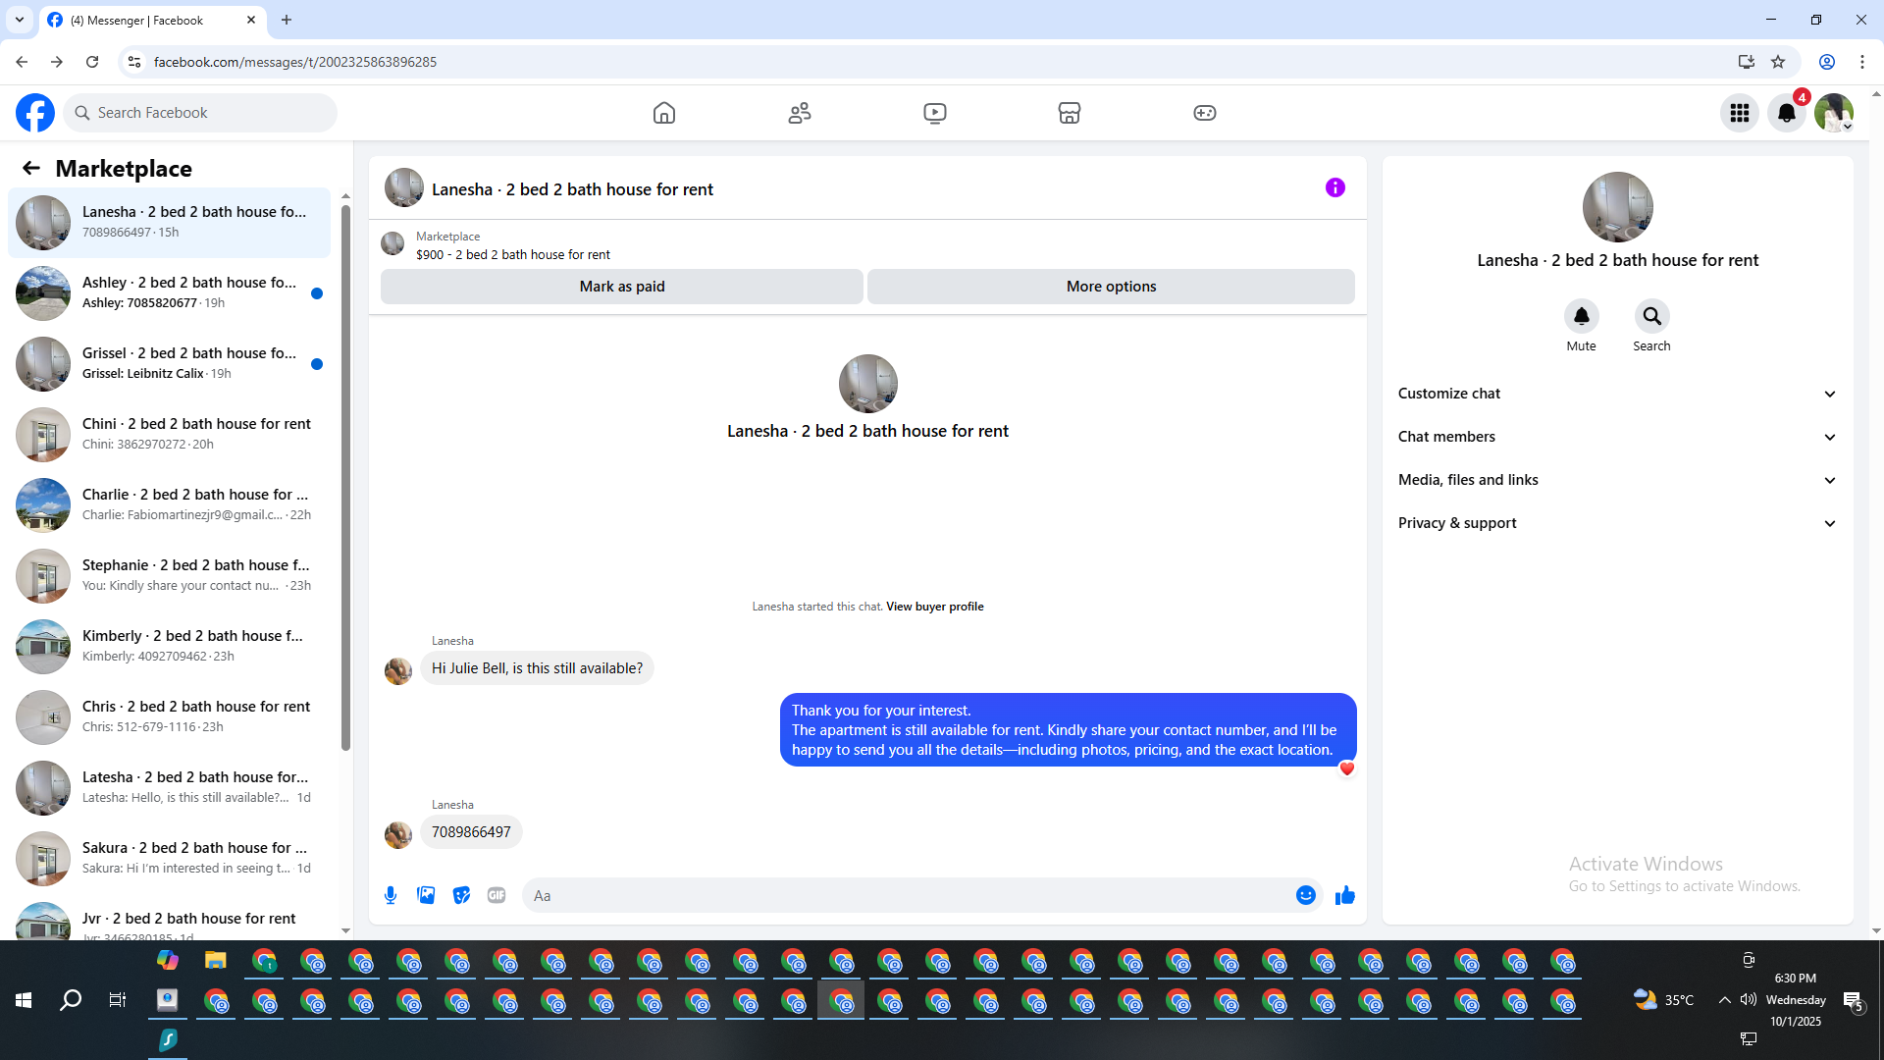Open the Facebook menu grid icon
The width and height of the screenshot is (1884, 1060).
pos(1740,113)
